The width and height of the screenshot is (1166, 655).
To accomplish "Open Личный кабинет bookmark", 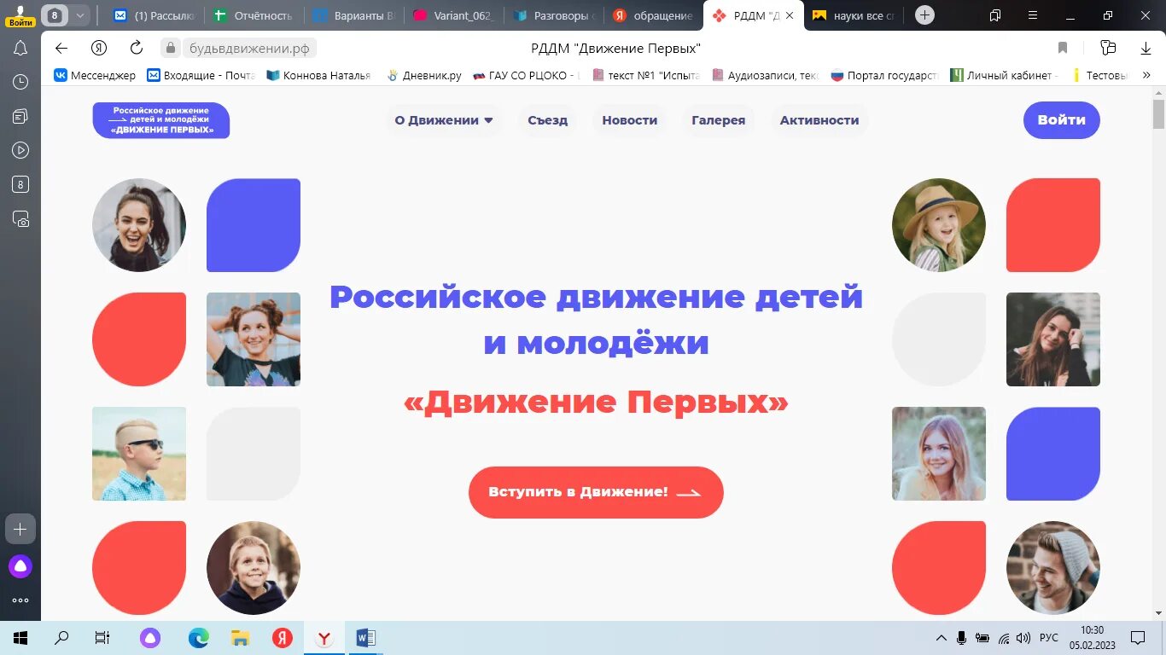I will 1005,75.
